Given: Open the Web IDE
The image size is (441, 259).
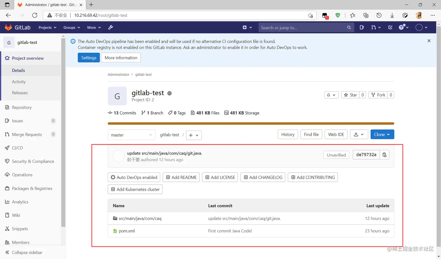Looking at the screenshot, I should coord(336,134).
